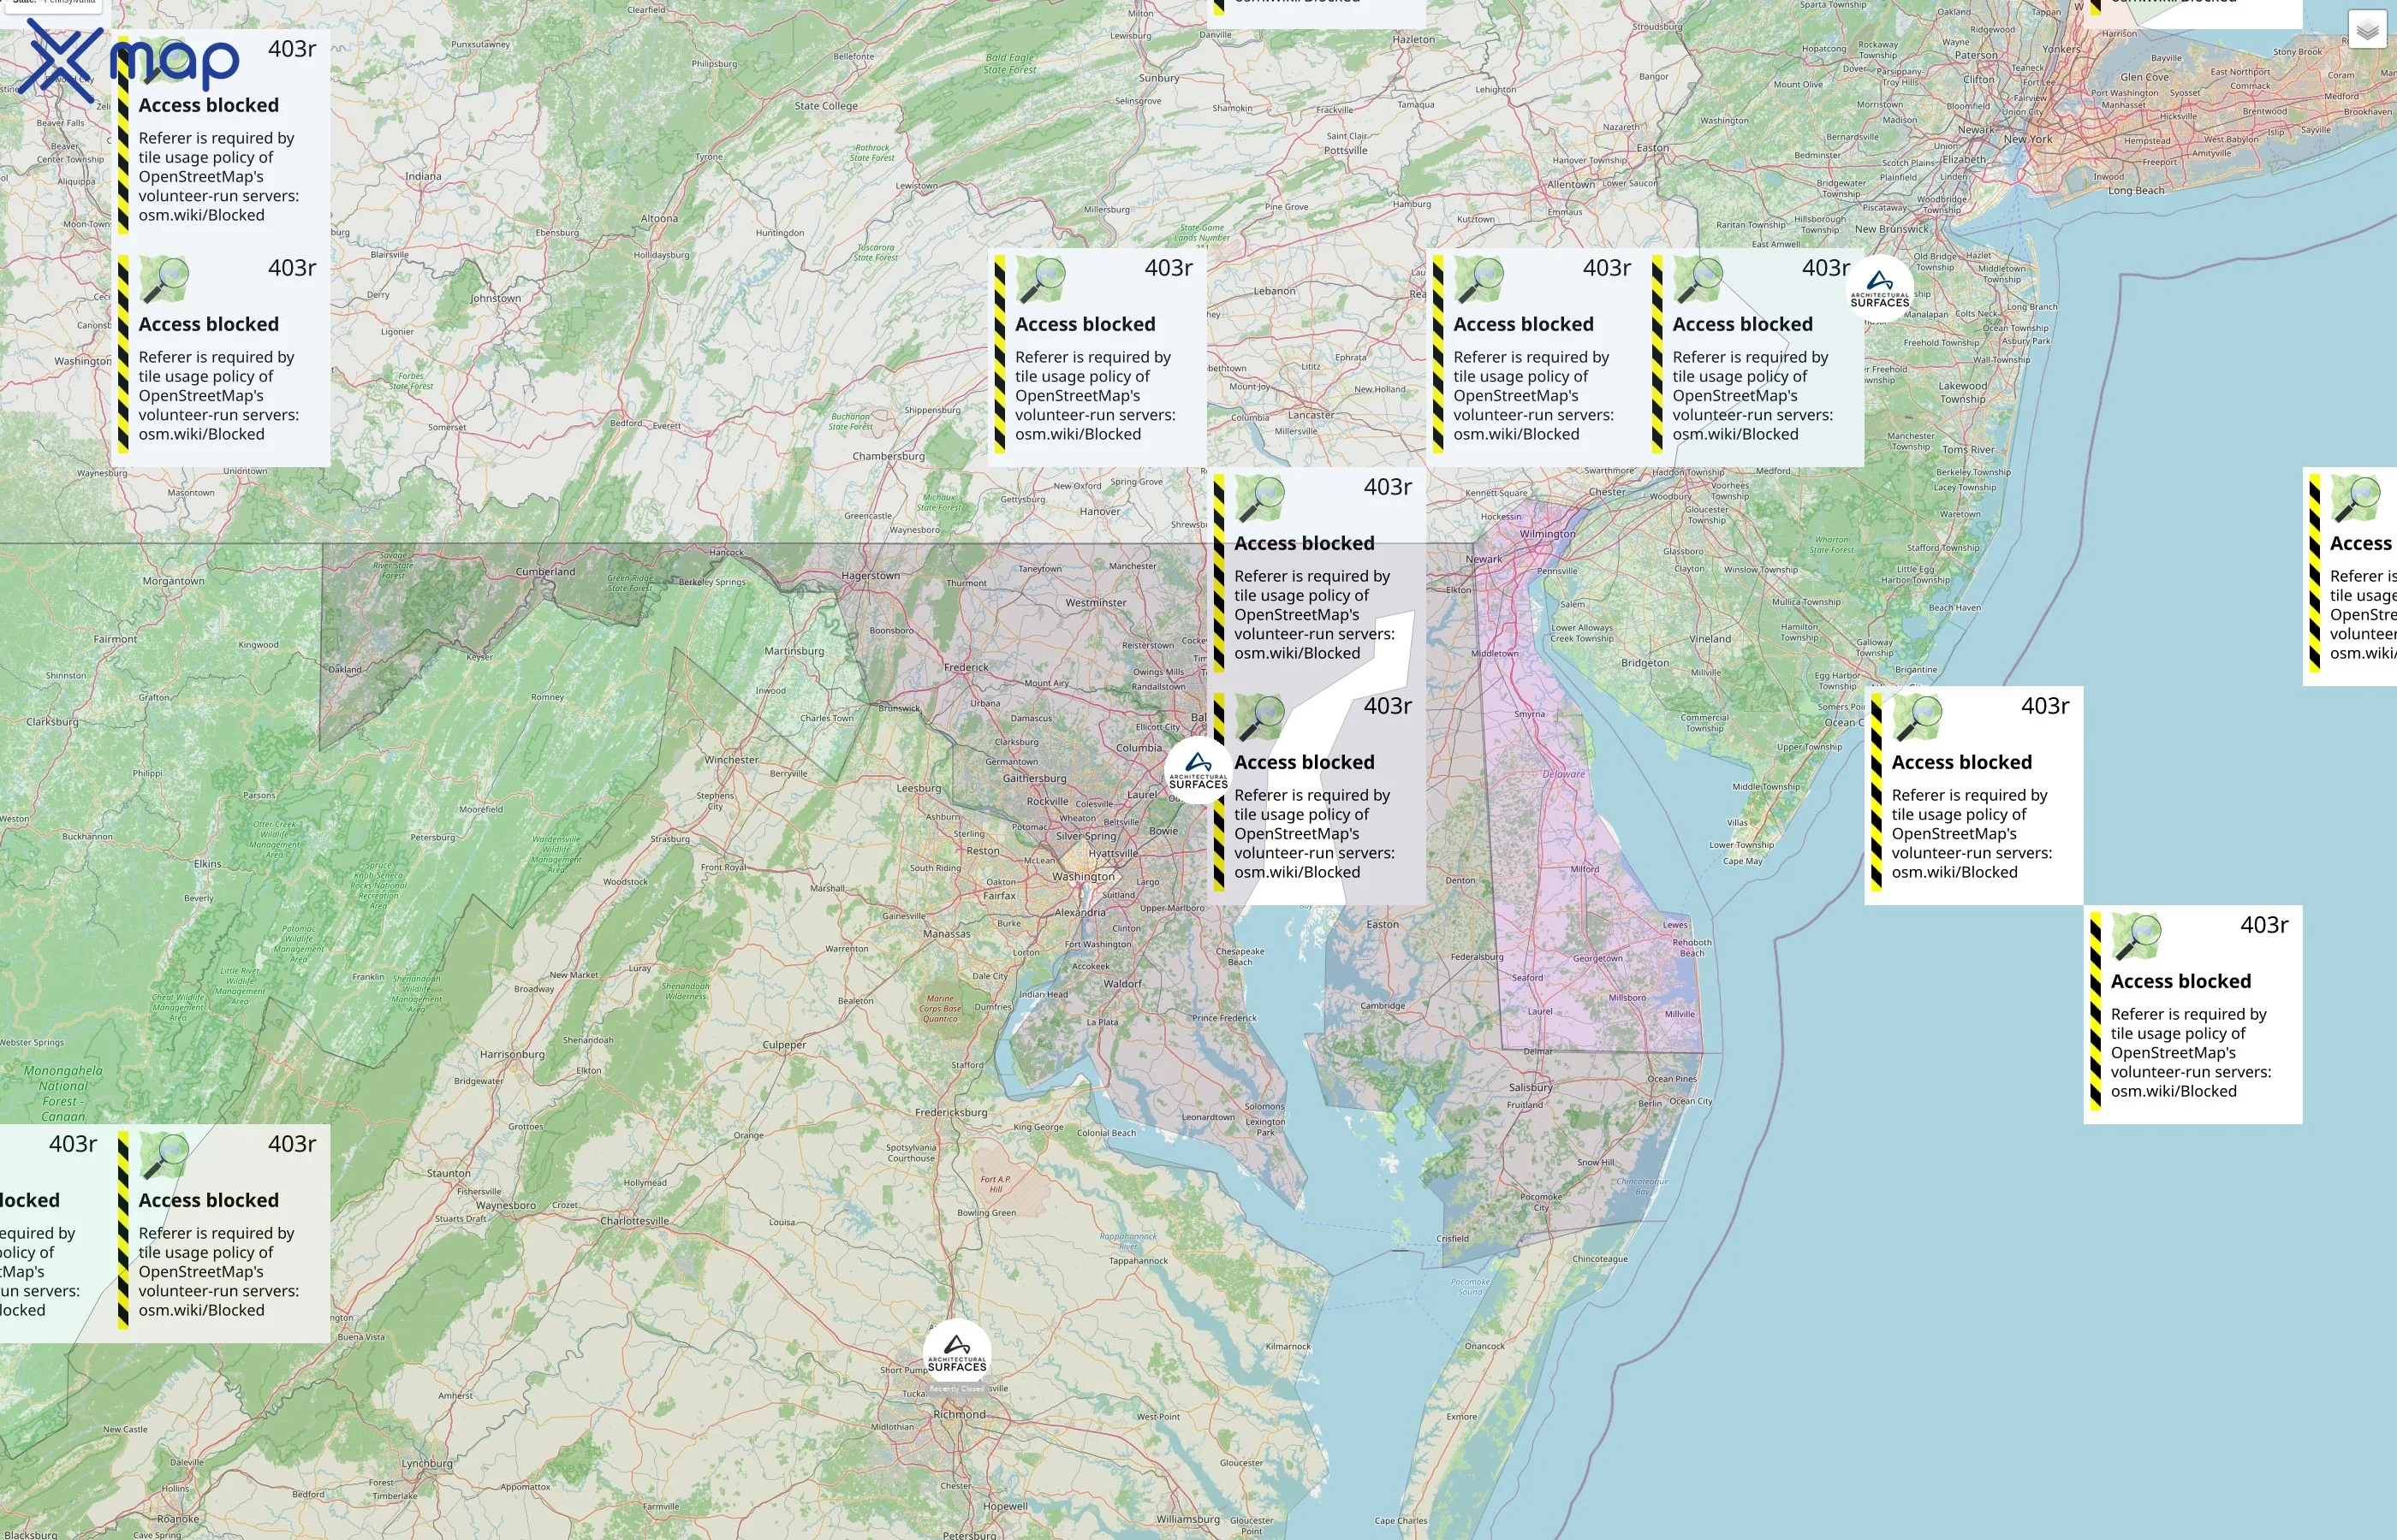Click the Front Royal town label
The height and width of the screenshot is (1540, 2397).
tap(723, 867)
